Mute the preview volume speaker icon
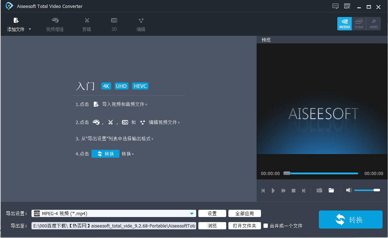 click(x=349, y=190)
